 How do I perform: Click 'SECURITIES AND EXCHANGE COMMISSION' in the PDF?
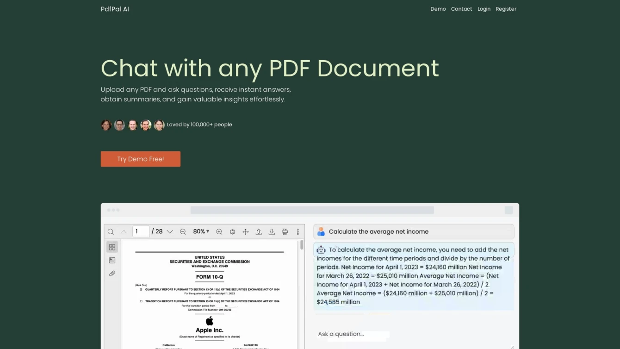[x=210, y=262]
